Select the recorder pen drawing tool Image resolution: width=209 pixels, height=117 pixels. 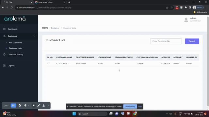[x=39, y=106]
